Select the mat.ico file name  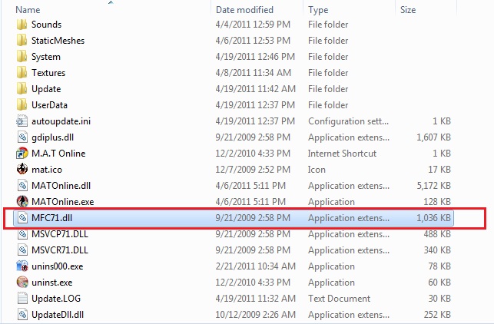tap(47, 170)
